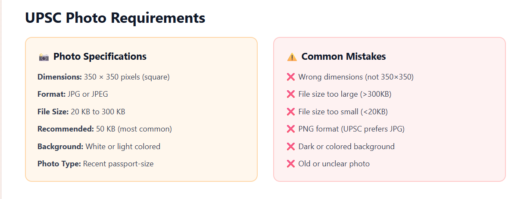Click the Common Mistakes card title
This screenshot has width=527, height=199.
343,56
